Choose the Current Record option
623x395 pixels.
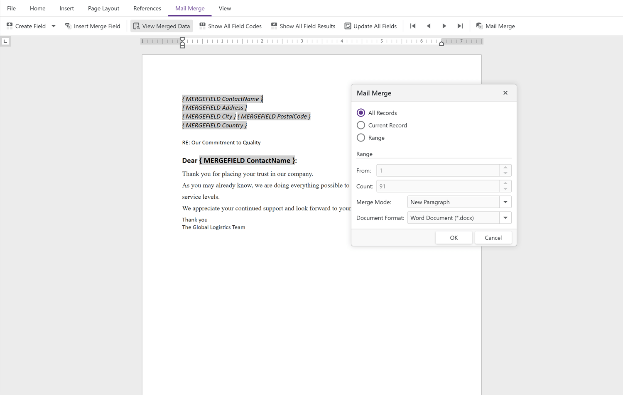(361, 125)
